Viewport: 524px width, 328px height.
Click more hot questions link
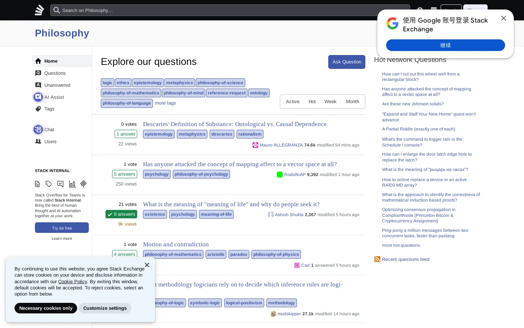[401, 245]
